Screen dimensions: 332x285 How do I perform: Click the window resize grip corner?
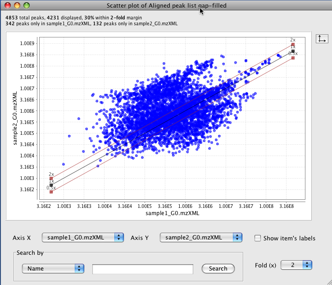coord(329,282)
